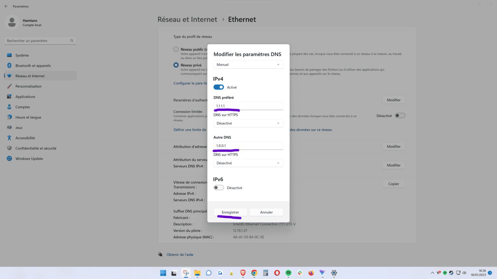
Task: Disable the IPv4 toggle in the DNS dialog
Action: pyautogui.click(x=219, y=87)
